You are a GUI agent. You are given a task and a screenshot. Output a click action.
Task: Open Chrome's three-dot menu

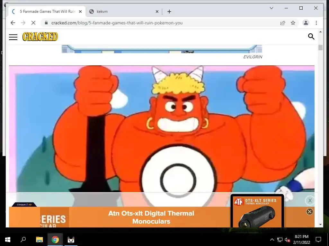point(316,23)
